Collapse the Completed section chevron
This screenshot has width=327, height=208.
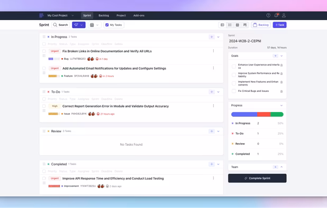coord(219,164)
